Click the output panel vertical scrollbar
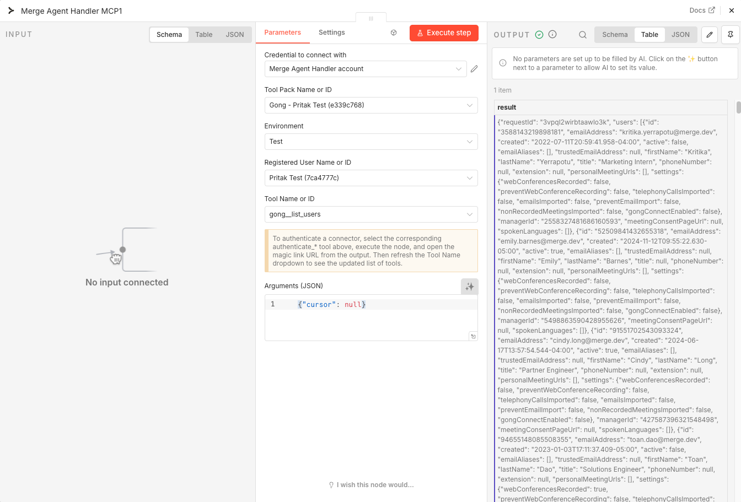 click(x=738, y=107)
